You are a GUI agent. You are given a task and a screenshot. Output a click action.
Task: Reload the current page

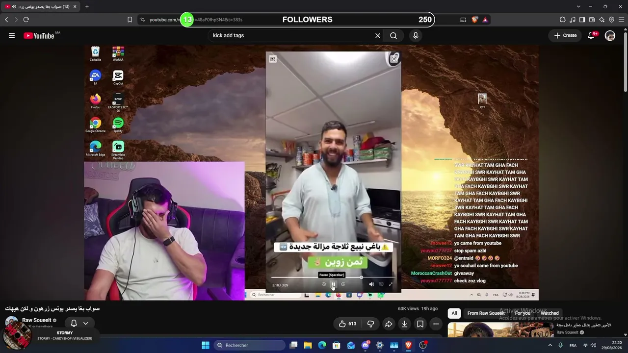tap(26, 20)
